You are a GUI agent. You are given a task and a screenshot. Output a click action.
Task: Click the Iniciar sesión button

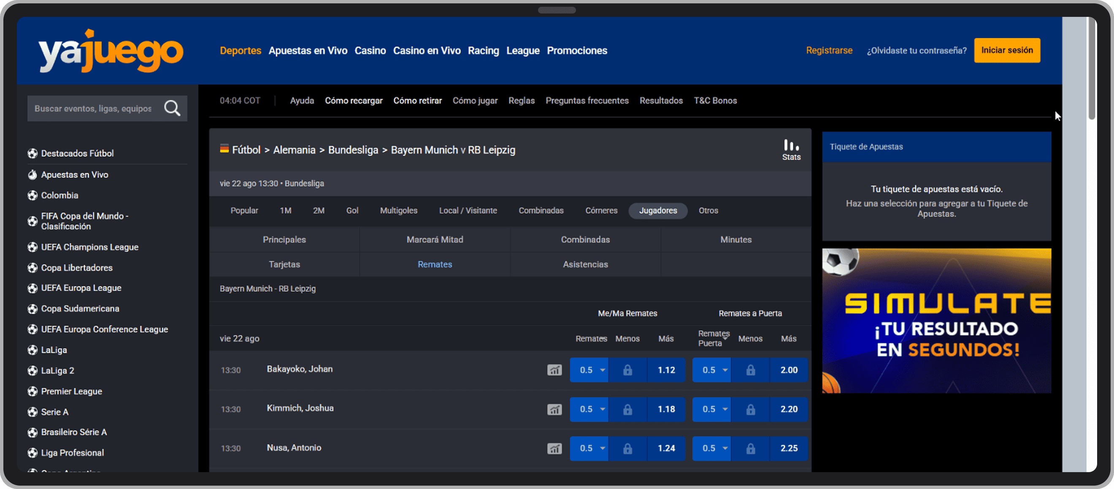(x=1007, y=50)
